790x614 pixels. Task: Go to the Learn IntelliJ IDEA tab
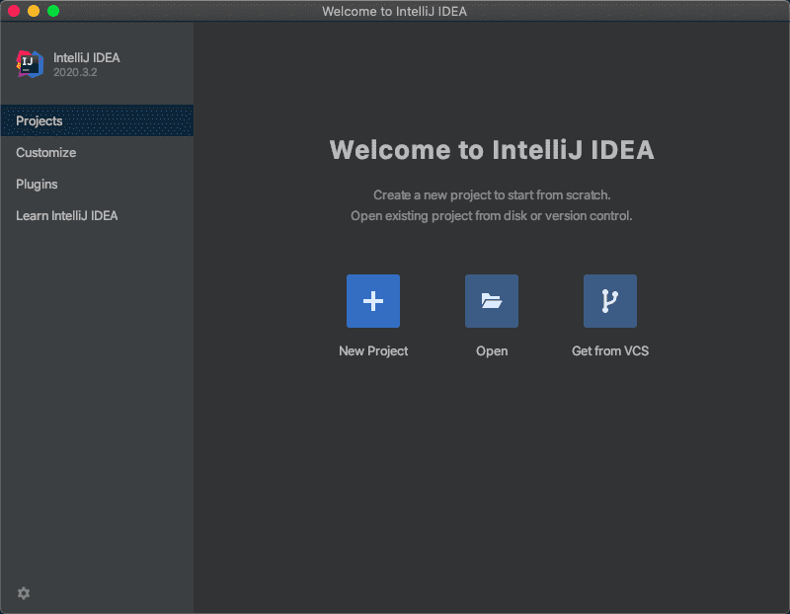(66, 216)
